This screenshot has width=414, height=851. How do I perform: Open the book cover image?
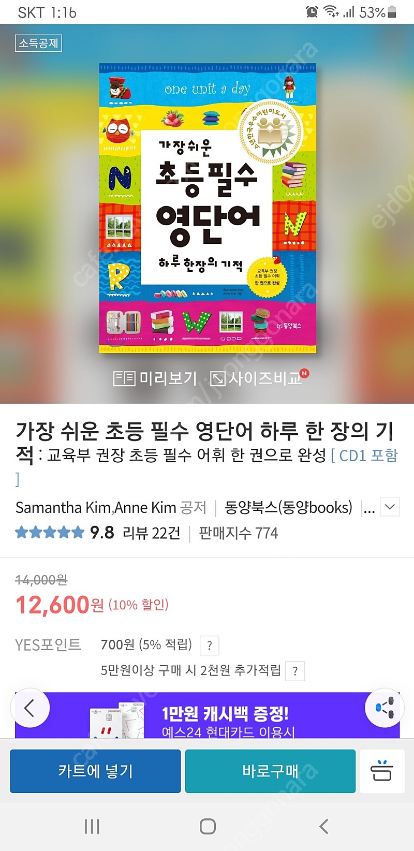(208, 208)
